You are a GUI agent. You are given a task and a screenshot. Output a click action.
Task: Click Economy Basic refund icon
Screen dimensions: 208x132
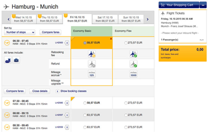92,64
